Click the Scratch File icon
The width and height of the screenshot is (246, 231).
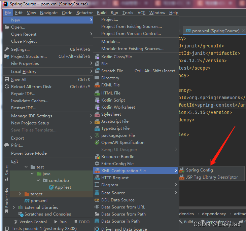click(97, 71)
